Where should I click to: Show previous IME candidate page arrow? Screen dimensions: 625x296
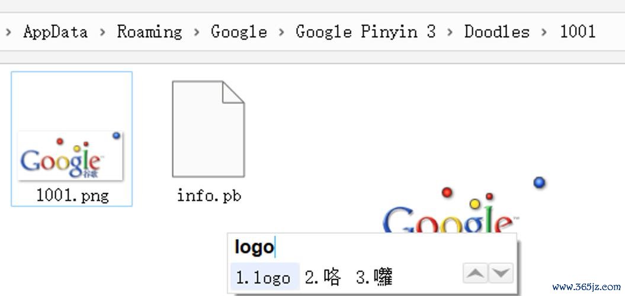[x=476, y=274]
